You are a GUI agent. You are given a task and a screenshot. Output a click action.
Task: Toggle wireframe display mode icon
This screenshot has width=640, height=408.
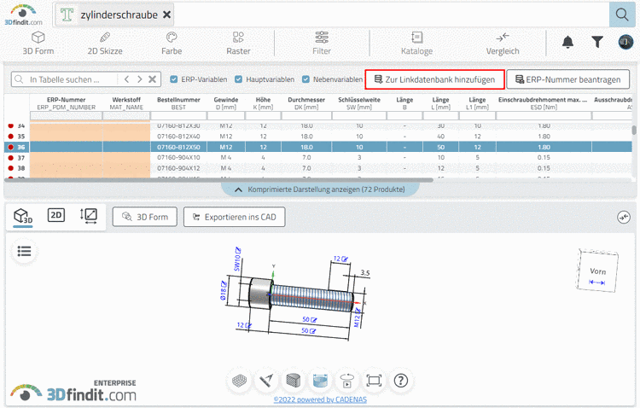pyautogui.click(x=239, y=381)
